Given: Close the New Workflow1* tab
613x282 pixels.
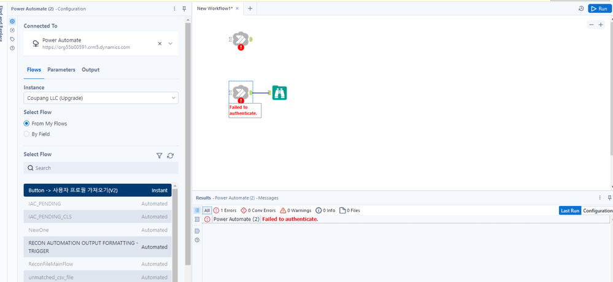Looking at the screenshot, I should coord(237,8).
